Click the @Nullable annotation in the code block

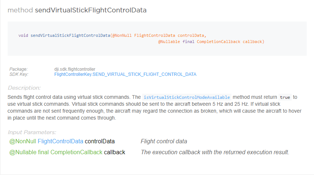pos(169,42)
